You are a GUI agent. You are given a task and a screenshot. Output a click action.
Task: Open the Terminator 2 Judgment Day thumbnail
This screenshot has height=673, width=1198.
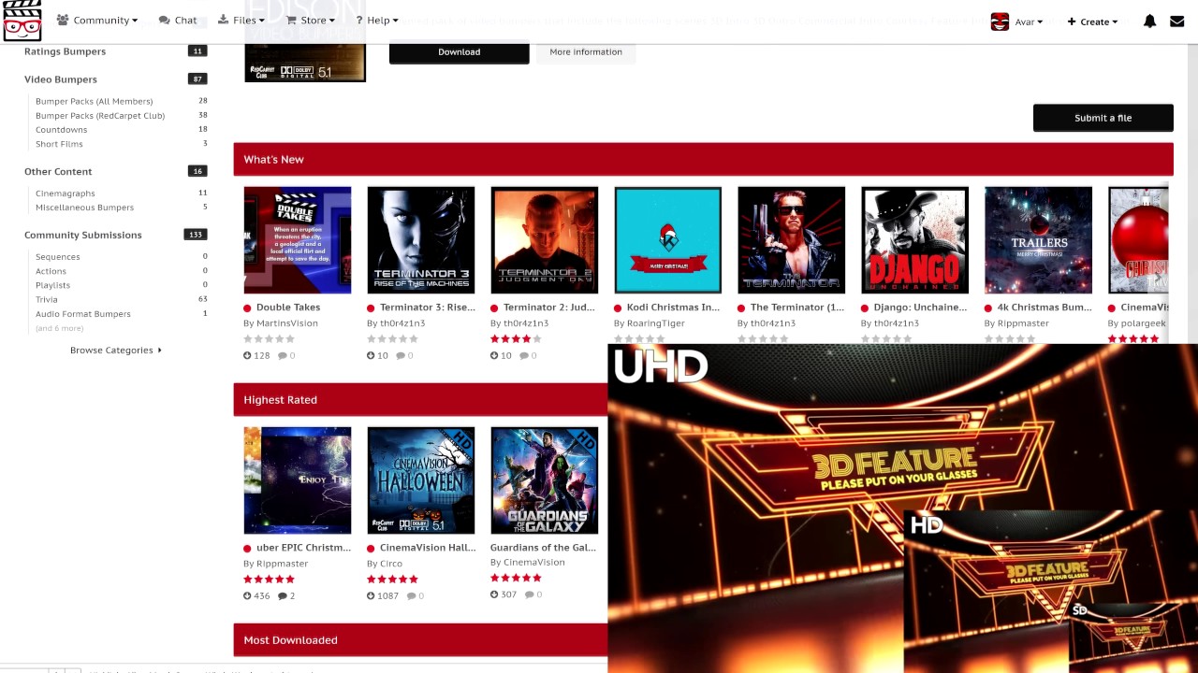click(x=545, y=240)
